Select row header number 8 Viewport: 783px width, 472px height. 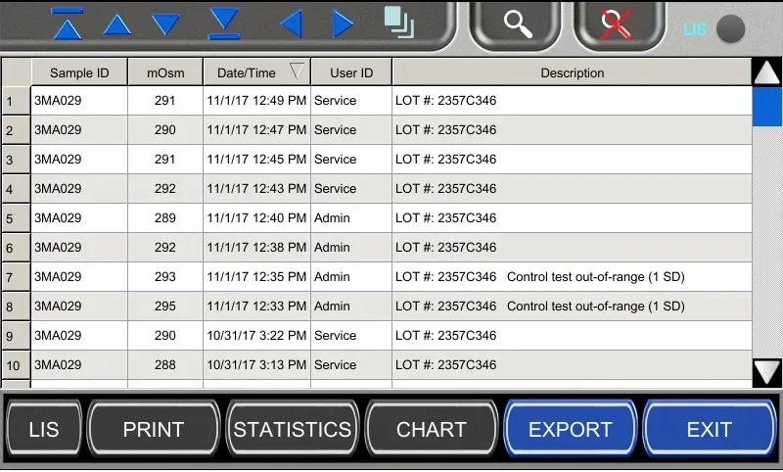click(16, 307)
